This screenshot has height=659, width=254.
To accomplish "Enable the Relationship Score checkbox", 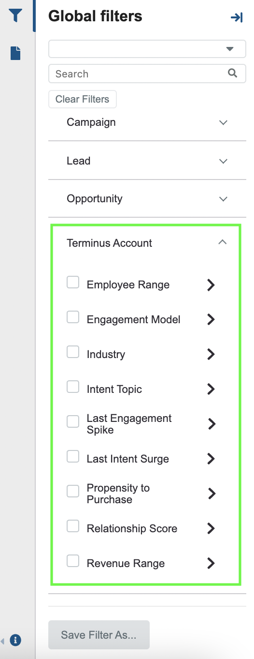I will (x=73, y=526).
